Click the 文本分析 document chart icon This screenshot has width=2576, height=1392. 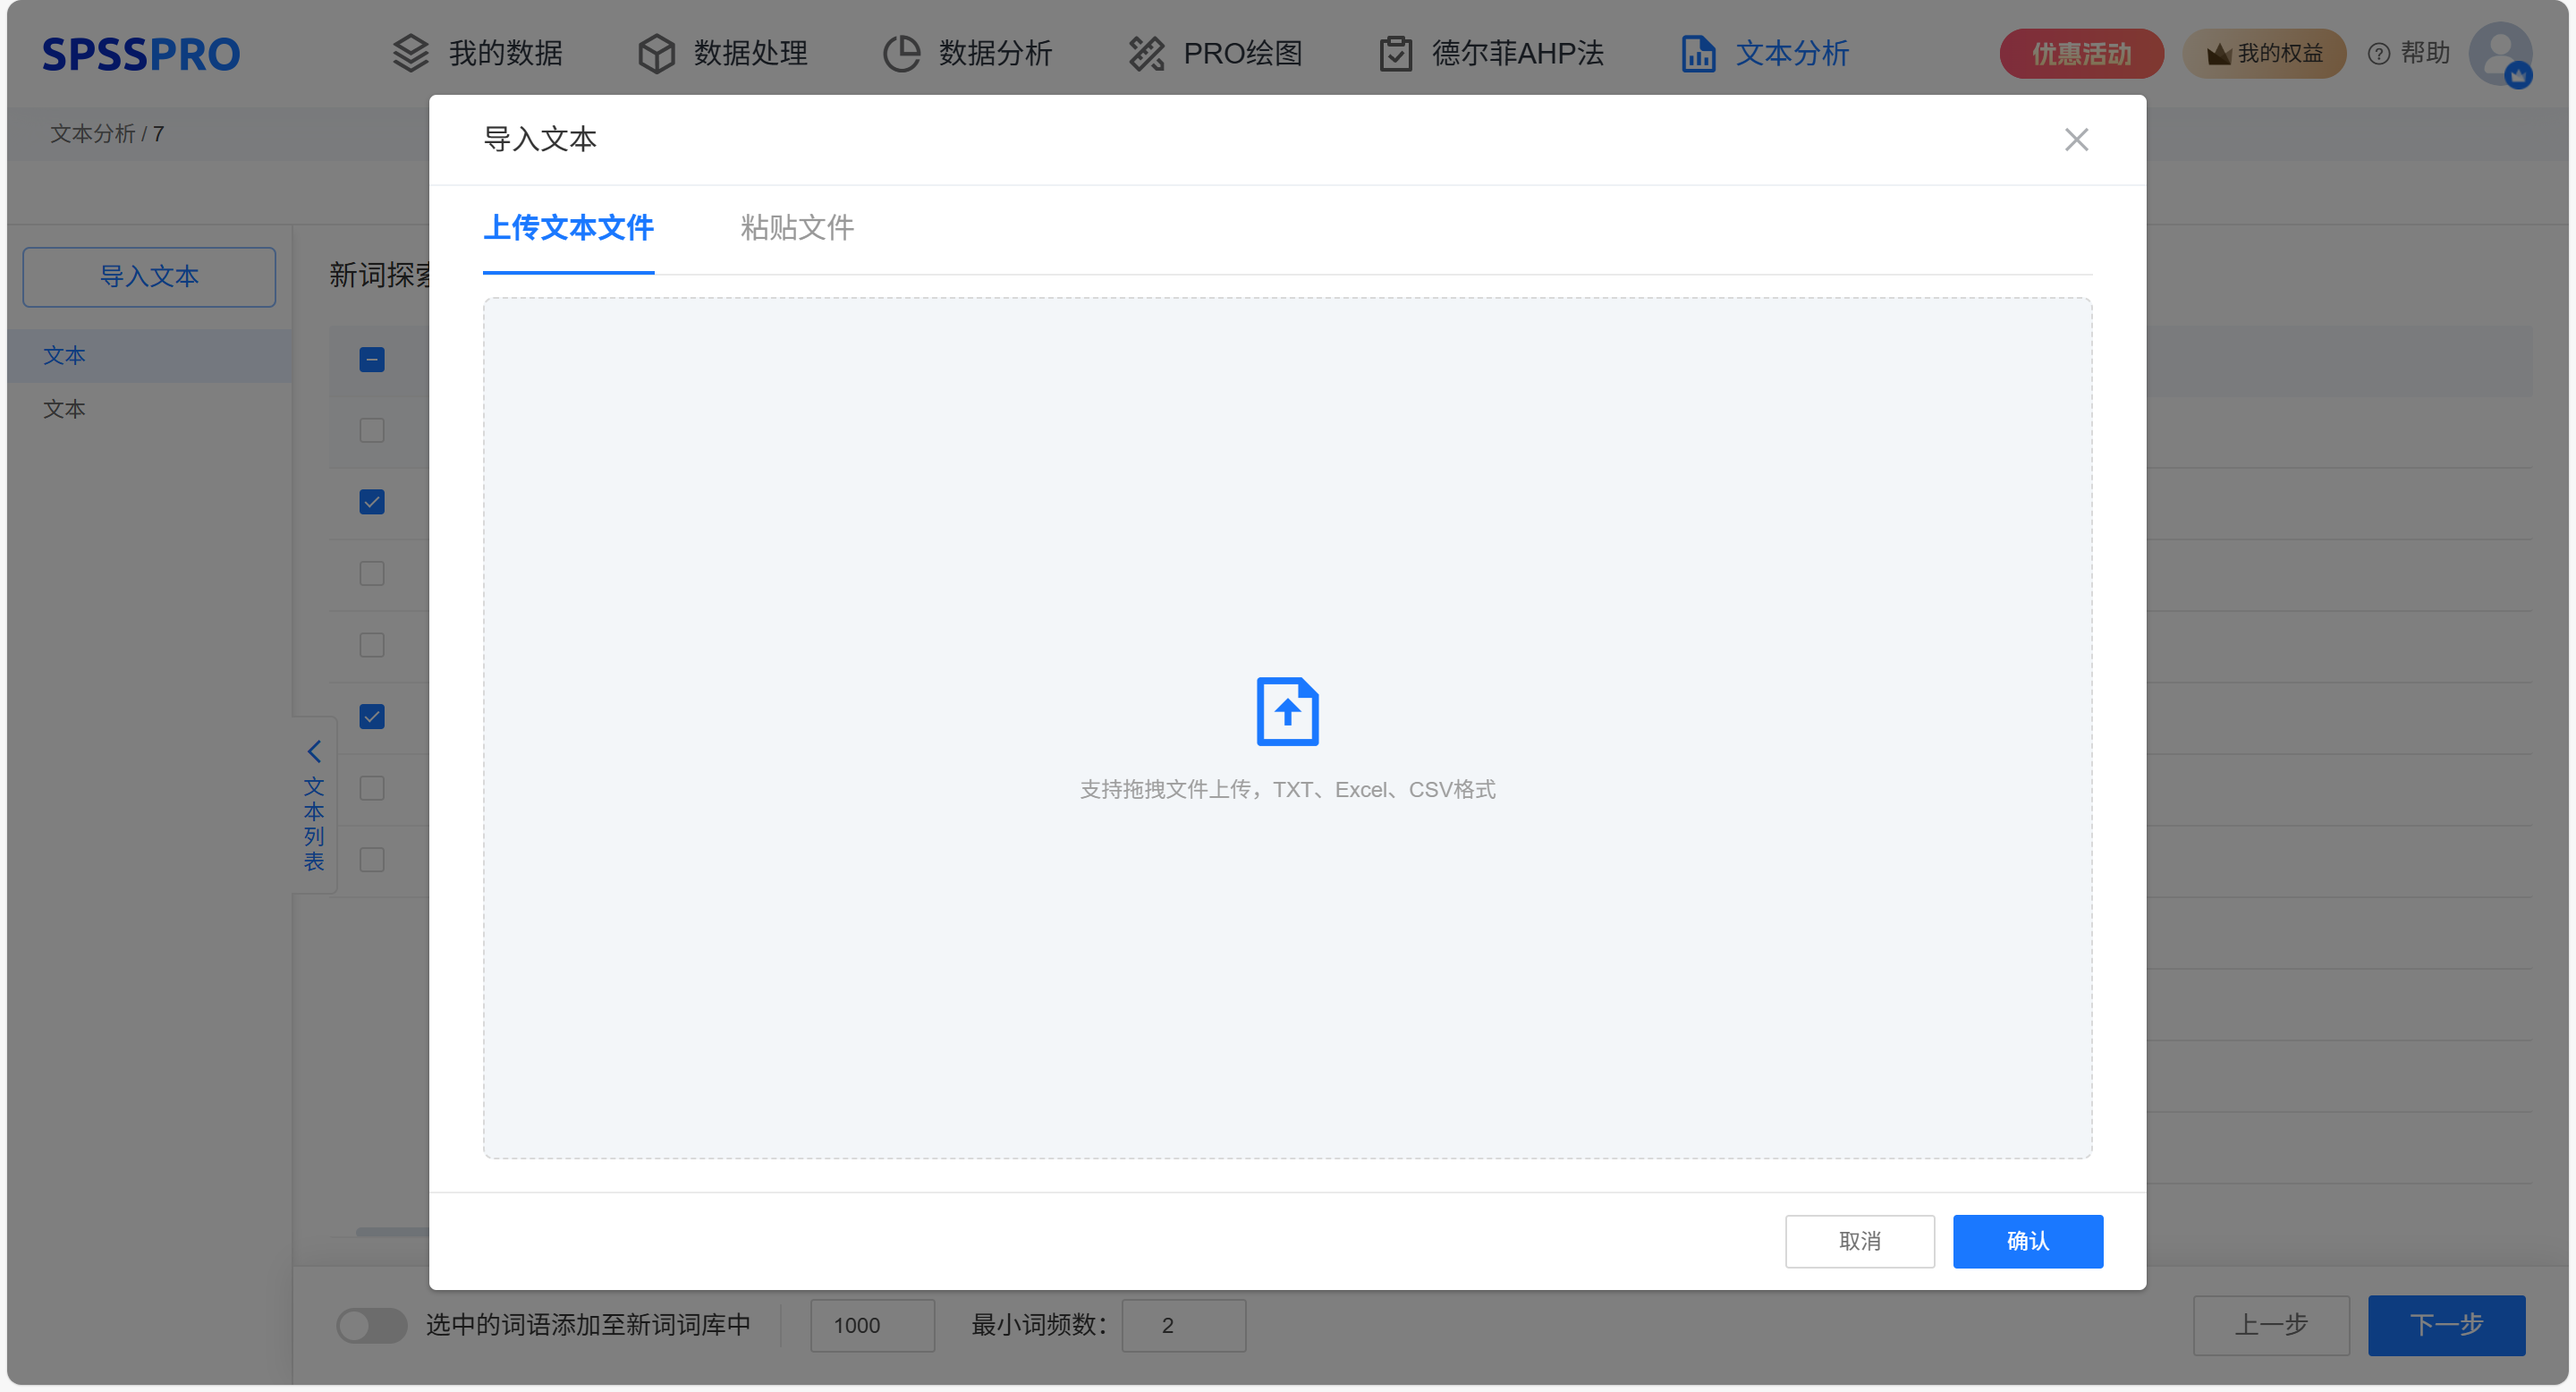tap(1697, 53)
